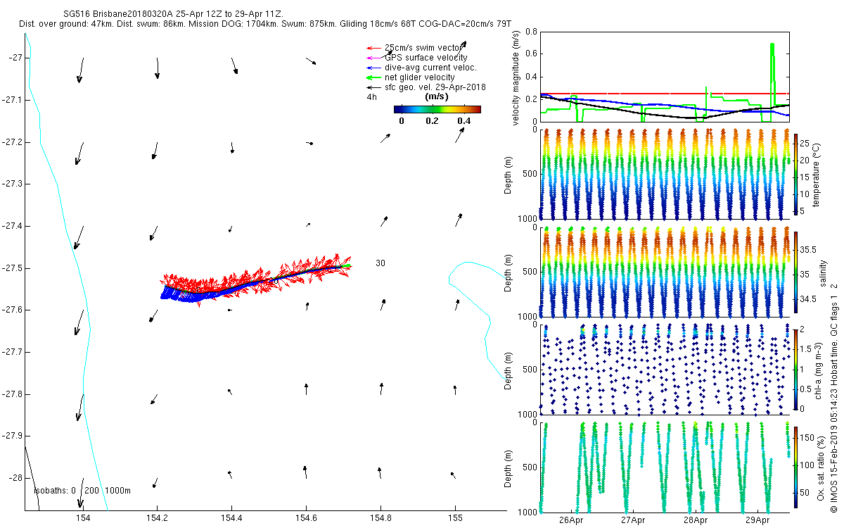Click the red arrow legend marker for swim vector

tap(373, 48)
